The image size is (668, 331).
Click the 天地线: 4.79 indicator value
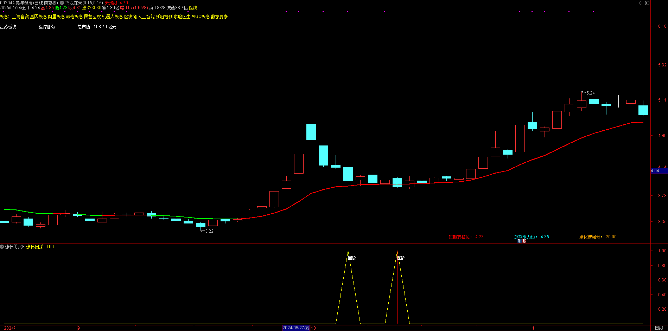tap(116, 3)
